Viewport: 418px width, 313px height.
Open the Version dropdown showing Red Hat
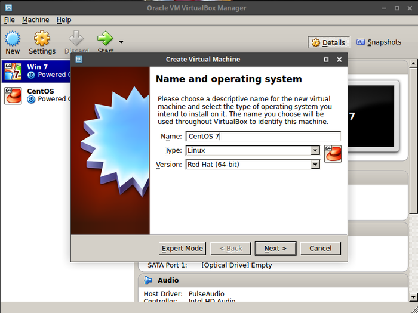253,165
